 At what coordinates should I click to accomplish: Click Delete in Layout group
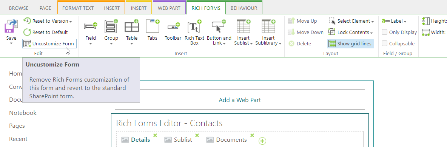[300, 44]
